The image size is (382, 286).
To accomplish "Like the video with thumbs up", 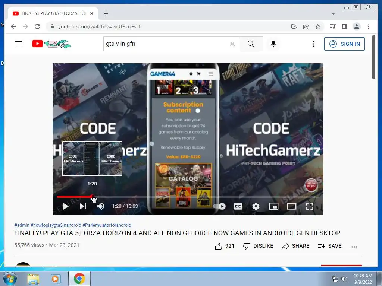I will 224,246.
